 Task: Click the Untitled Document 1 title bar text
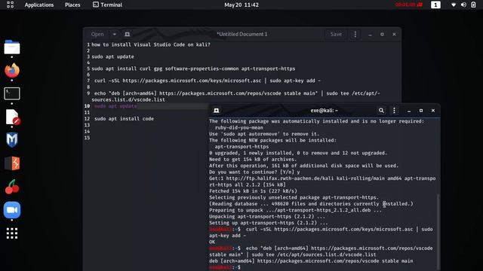(242, 34)
